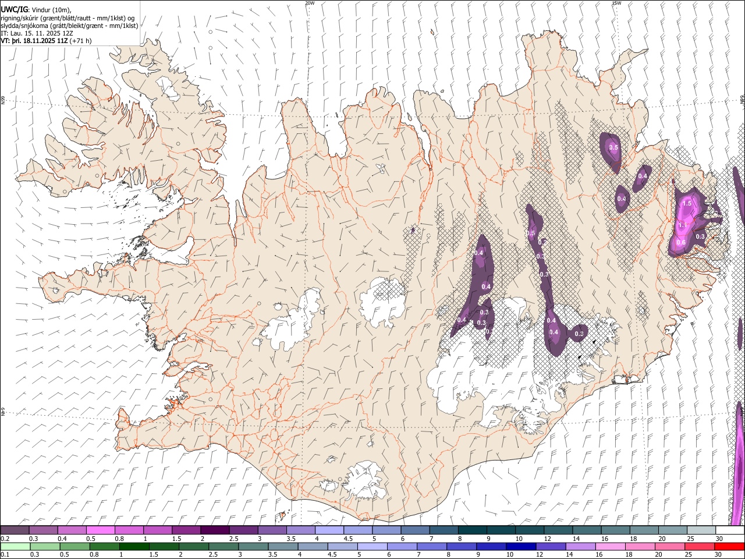Choose the light lavender 4 swatch in upper legend
Screen dimensions: 745x559
(329, 530)
